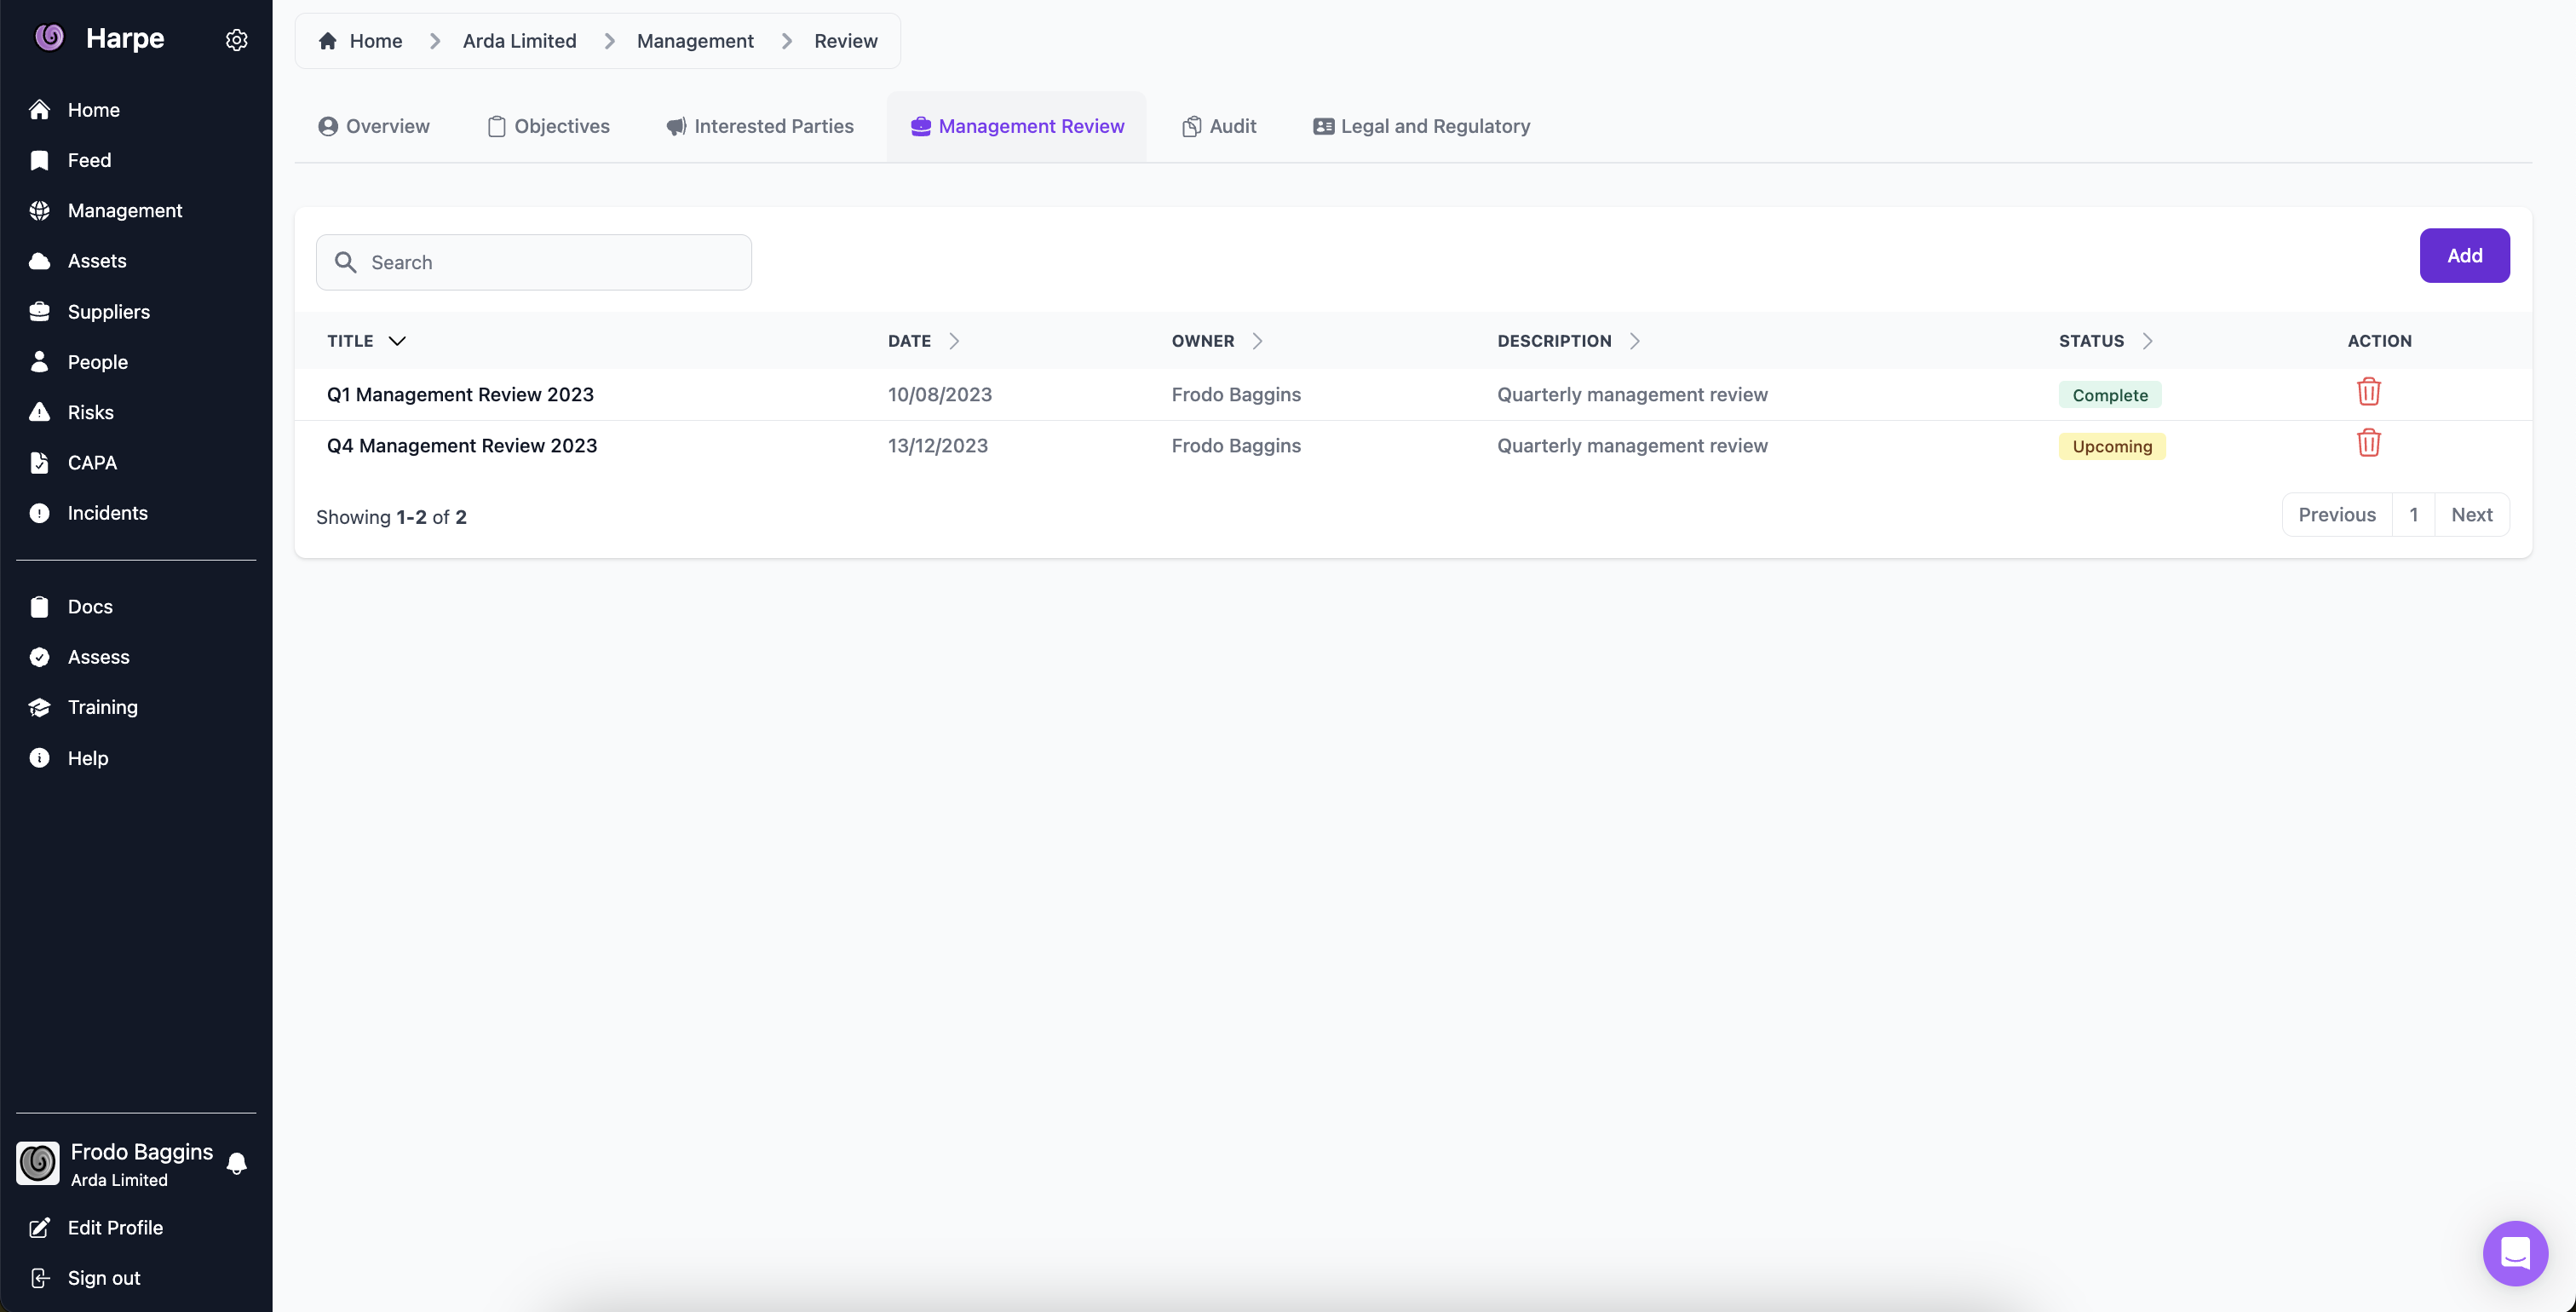Viewport: 2576px width, 1312px height.
Task: Go to Next page of results
Action: (x=2471, y=515)
